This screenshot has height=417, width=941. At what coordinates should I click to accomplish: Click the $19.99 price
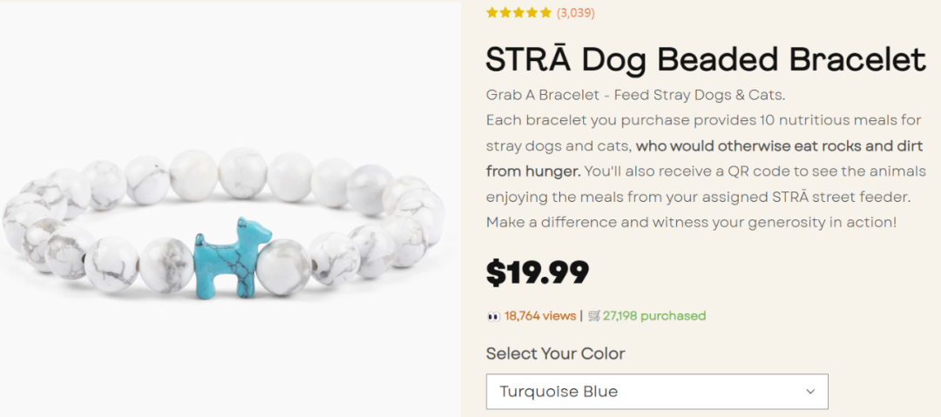(538, 273)
